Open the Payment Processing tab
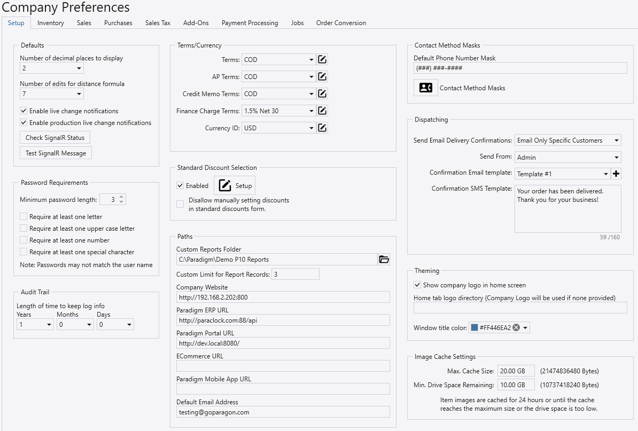The height and width of the screenshot is (431, 638). [x=250, y=23]
